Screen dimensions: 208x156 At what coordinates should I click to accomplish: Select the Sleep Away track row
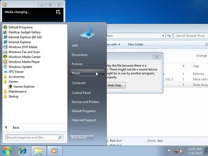pos(185,85)
